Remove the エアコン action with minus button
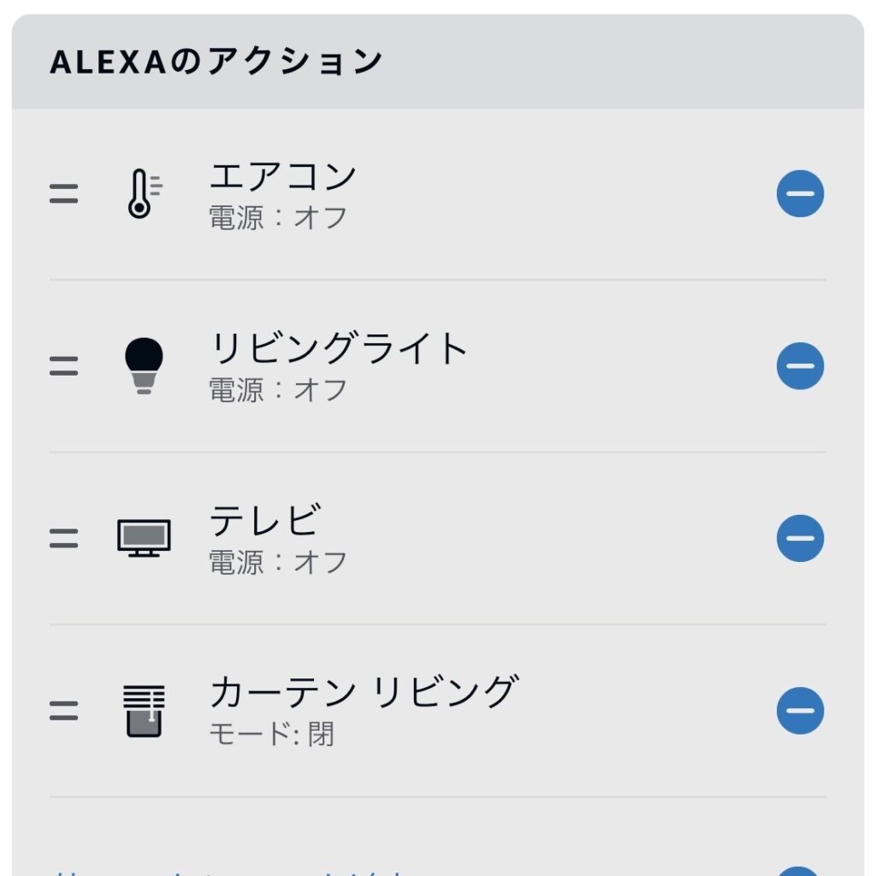 pos(800,194)
